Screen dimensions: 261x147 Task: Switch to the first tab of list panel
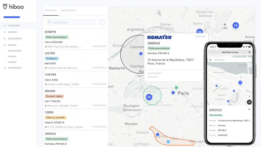(51, 11)
